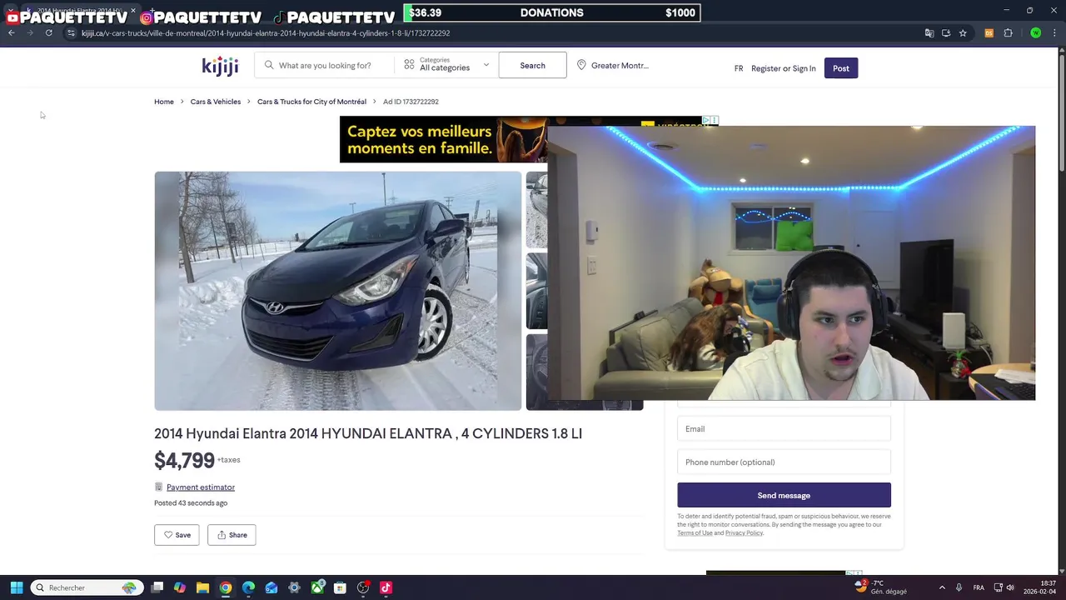1066x600 pixels.
Task: Open the Xbox app on the taskbar
Action: click(x=317, y=587)
